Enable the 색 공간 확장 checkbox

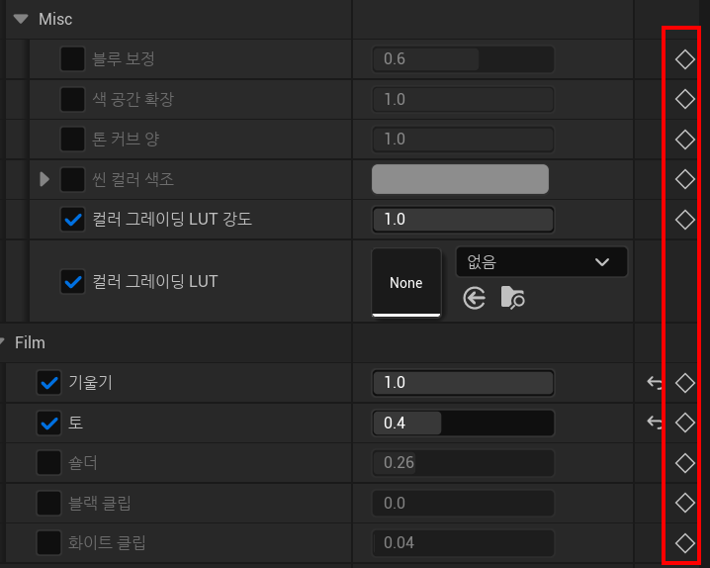pos(72,99)
